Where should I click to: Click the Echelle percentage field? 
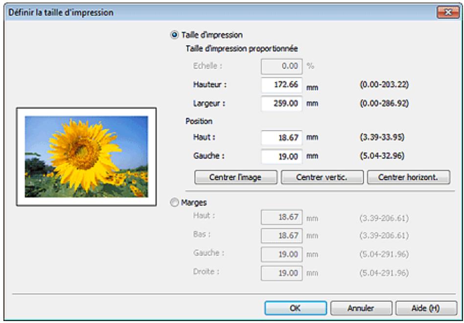pos(282,66)
